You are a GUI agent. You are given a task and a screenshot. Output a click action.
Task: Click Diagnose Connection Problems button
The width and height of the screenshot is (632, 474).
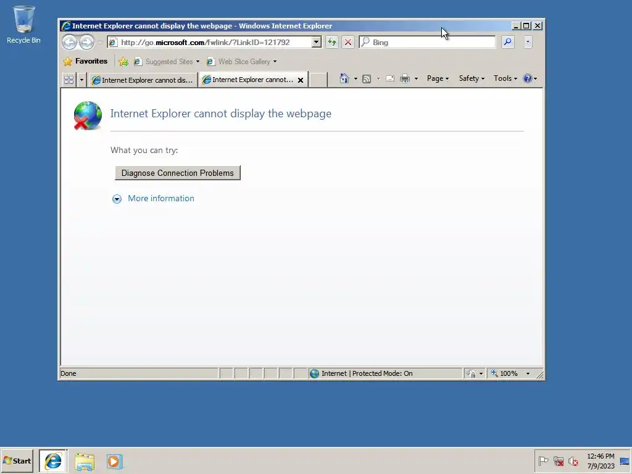(x=177, y=173)
